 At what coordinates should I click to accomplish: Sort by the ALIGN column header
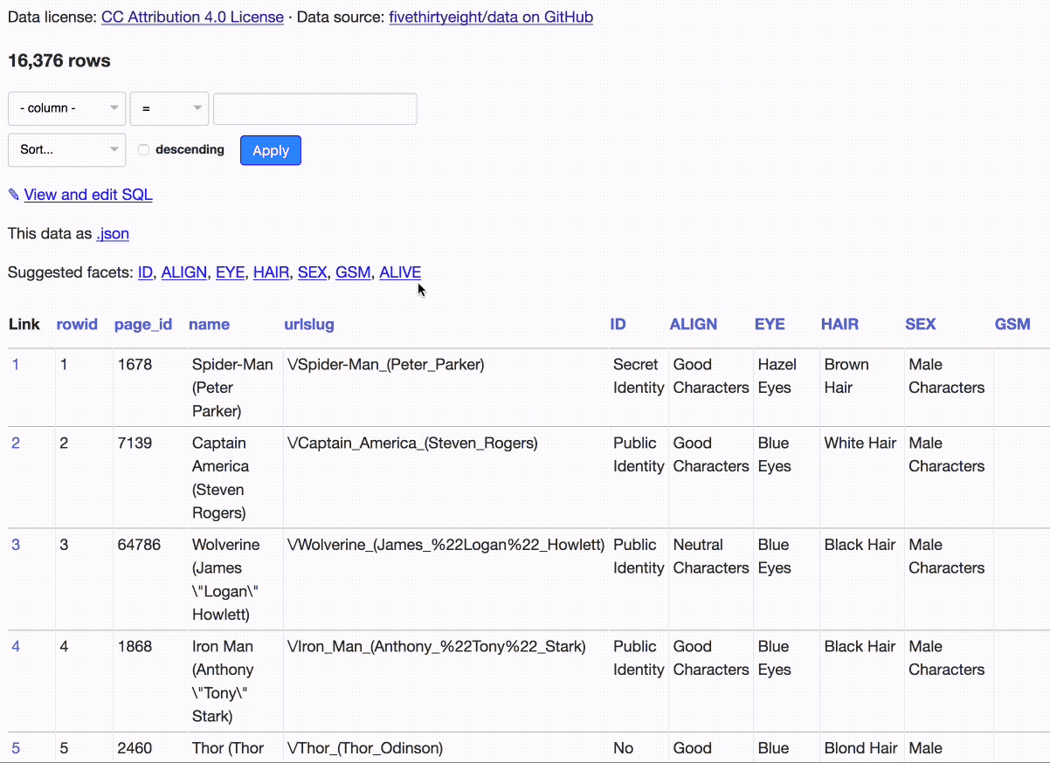tap(694, 324)
